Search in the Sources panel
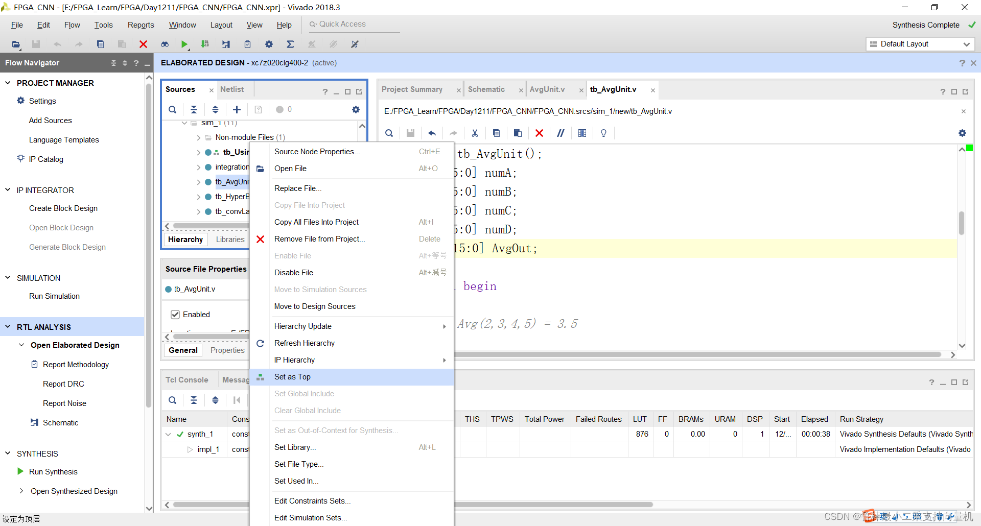The width and height of the screenshot is (981, 526). click(173, 109)
